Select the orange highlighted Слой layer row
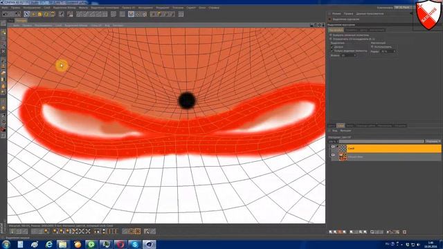Viewport: 443px width, 249px height. (394, 149)
